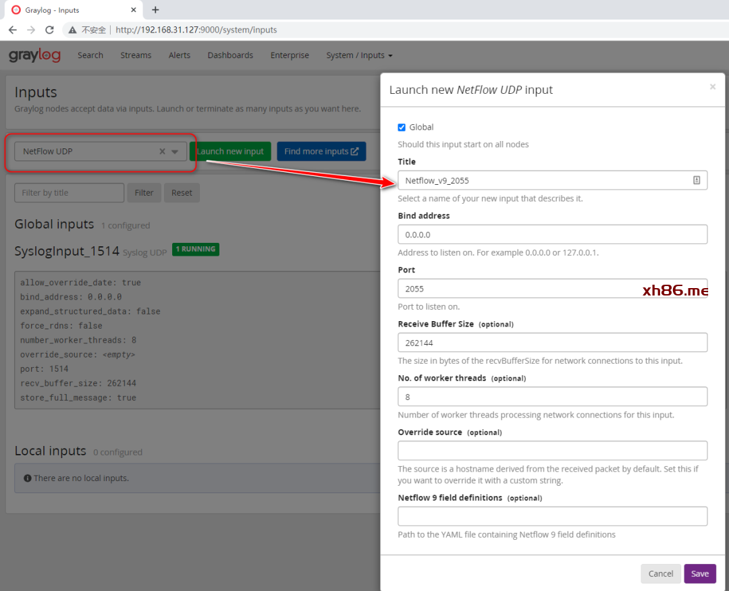Cancel the new input dialog

[x=660, y=573]
